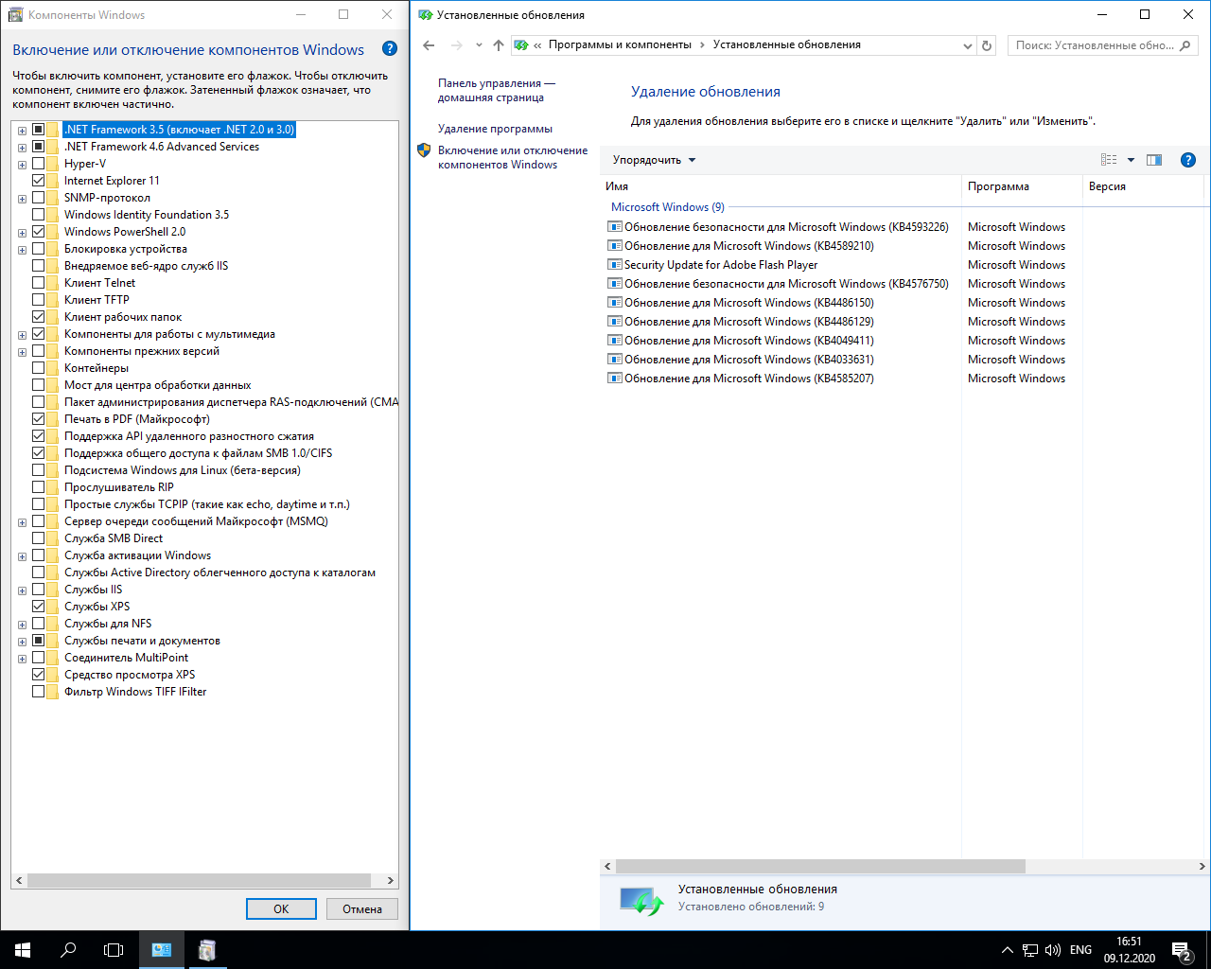Check the Containers (Контейнеры) checkbox

click(x=39, y=368)
